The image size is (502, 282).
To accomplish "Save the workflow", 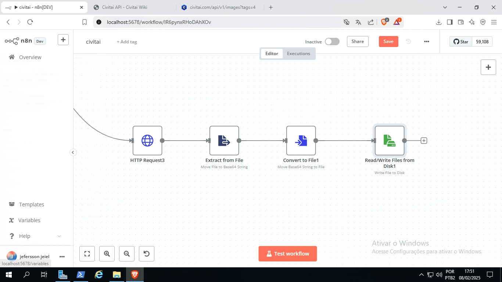I will tap(388, 41).
